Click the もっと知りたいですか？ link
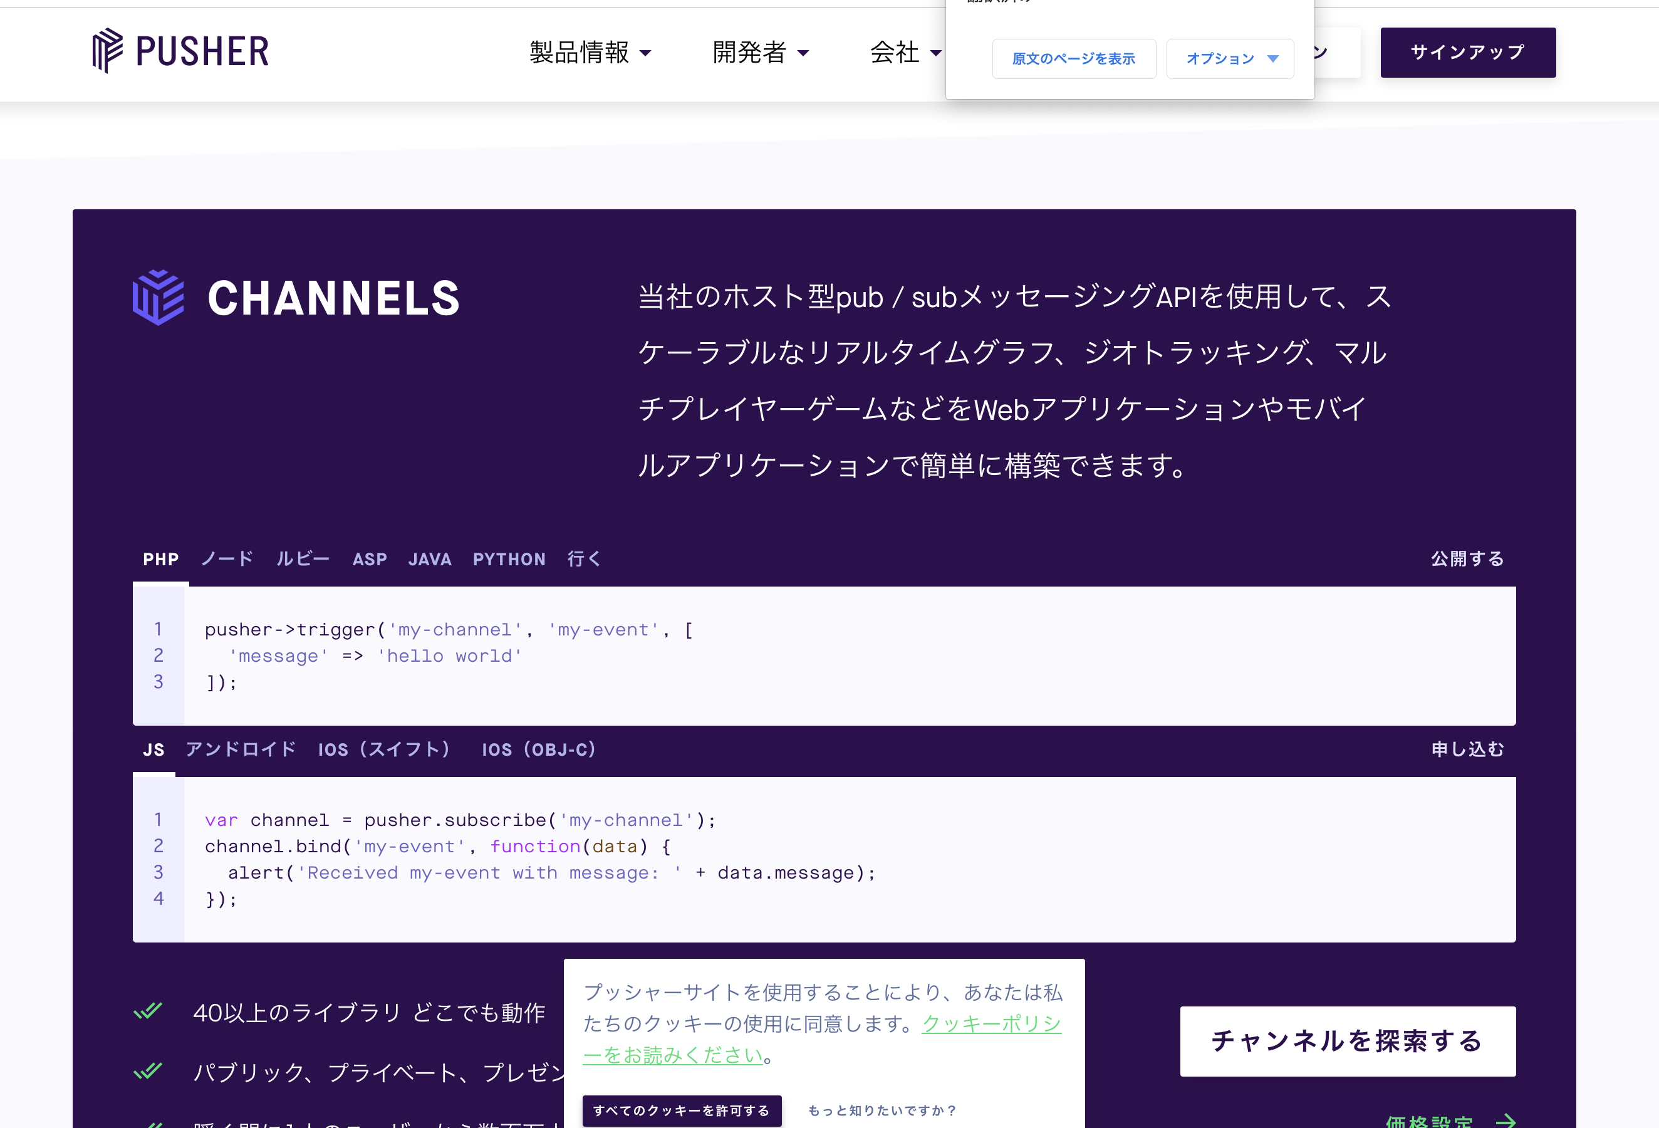 click(882, 1110)
